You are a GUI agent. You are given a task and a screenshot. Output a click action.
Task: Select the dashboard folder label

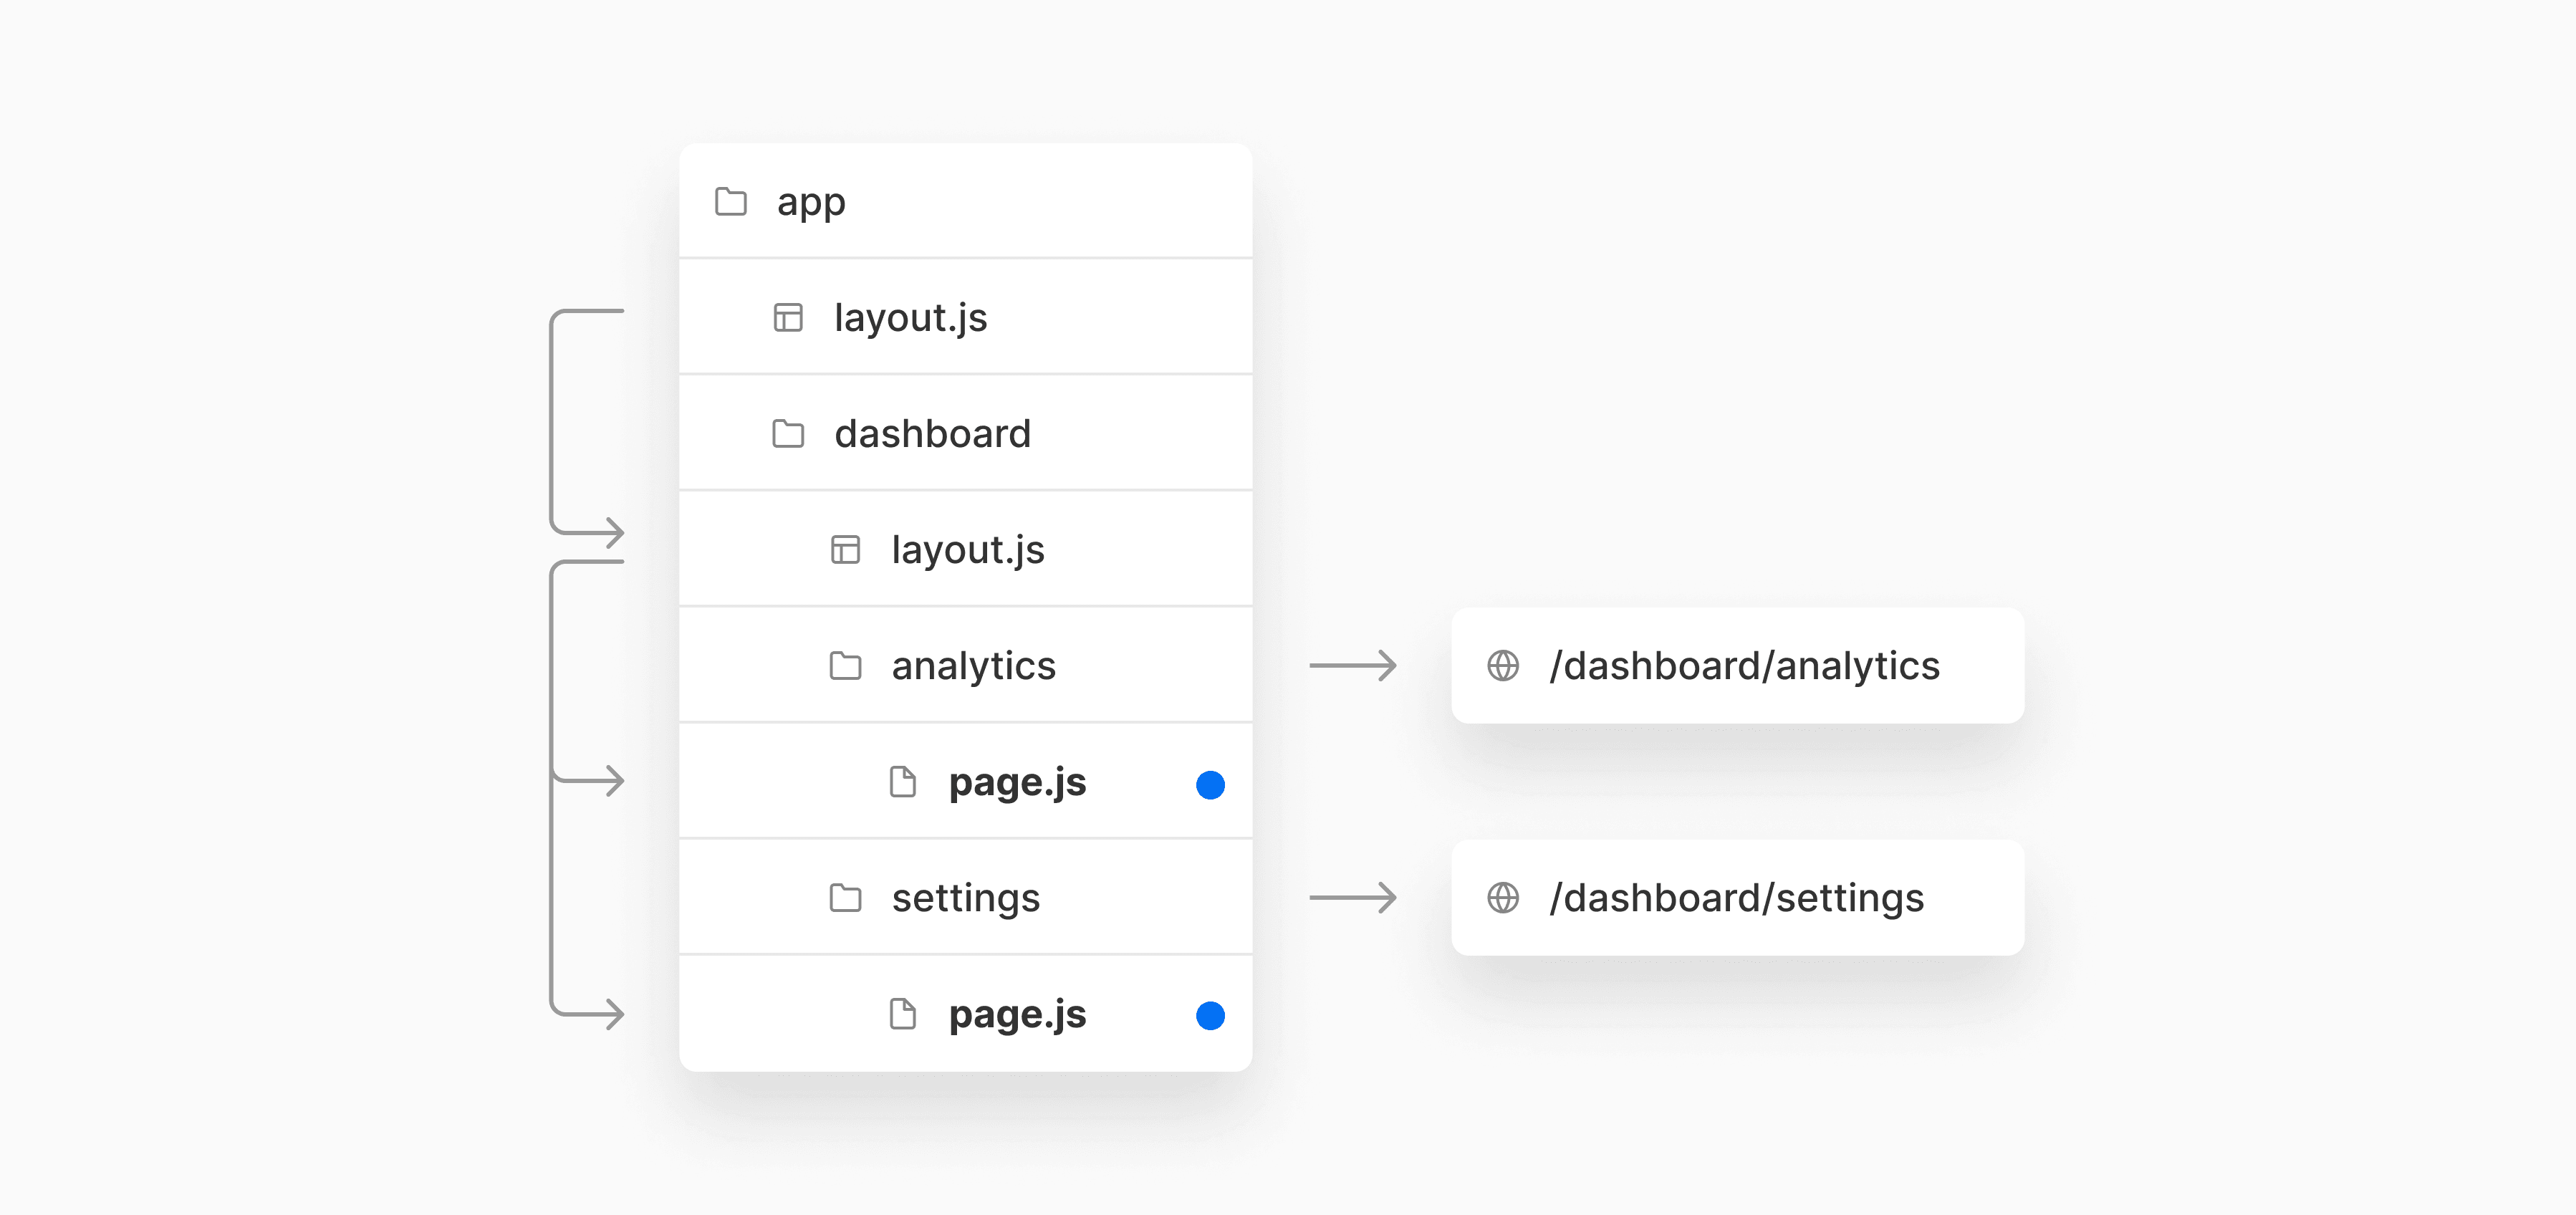932,434
